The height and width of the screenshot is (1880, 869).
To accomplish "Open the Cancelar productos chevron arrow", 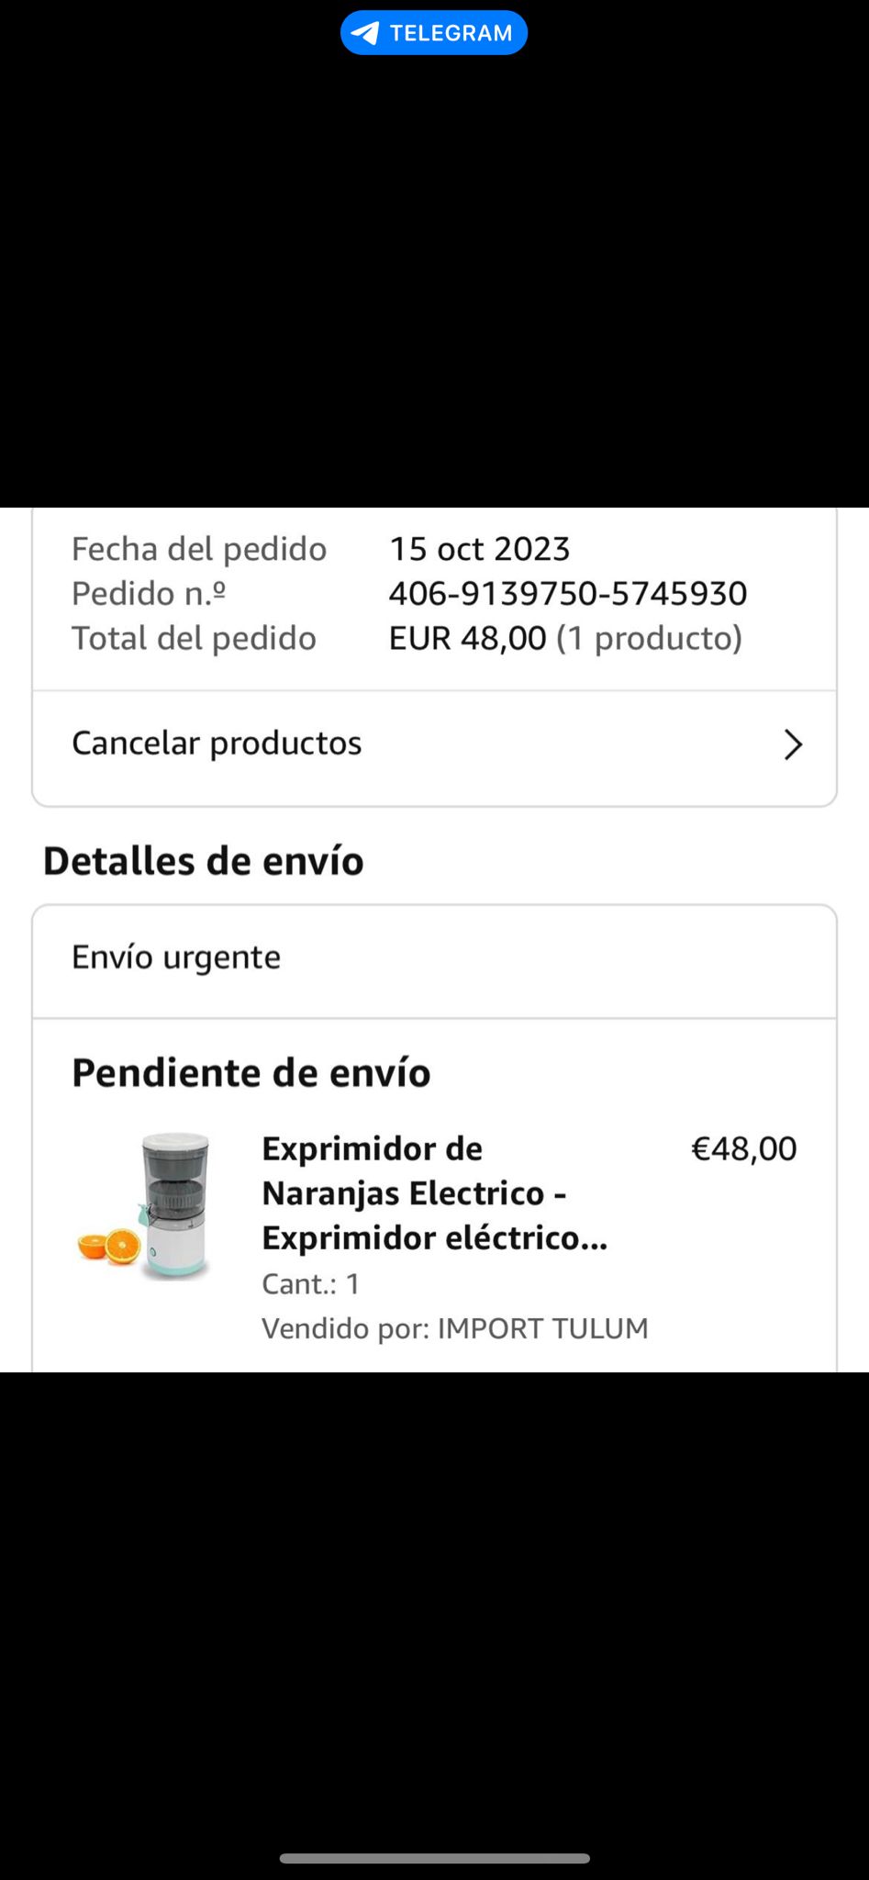I will pos(793,744).
